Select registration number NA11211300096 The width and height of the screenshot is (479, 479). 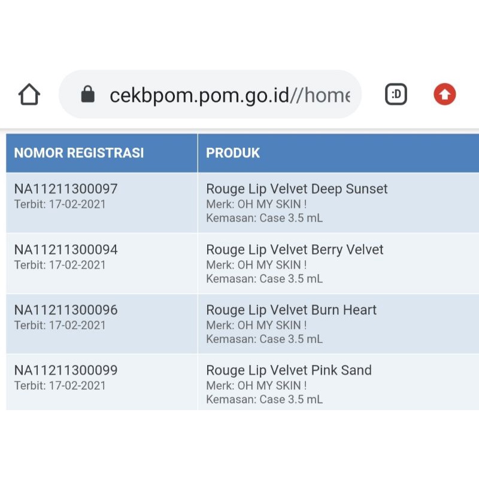(66, 310)
